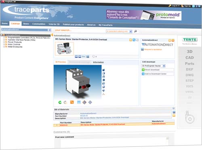202x150 pixels.
Task: Click the fourth view-cube icon beside 3D preview
Action: 103,80
